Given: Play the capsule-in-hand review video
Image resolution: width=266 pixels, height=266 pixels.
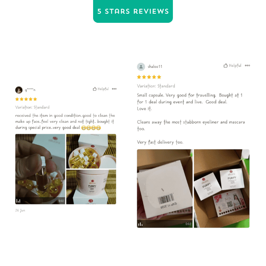Looking at the screenshot, I should coord(40,169).
